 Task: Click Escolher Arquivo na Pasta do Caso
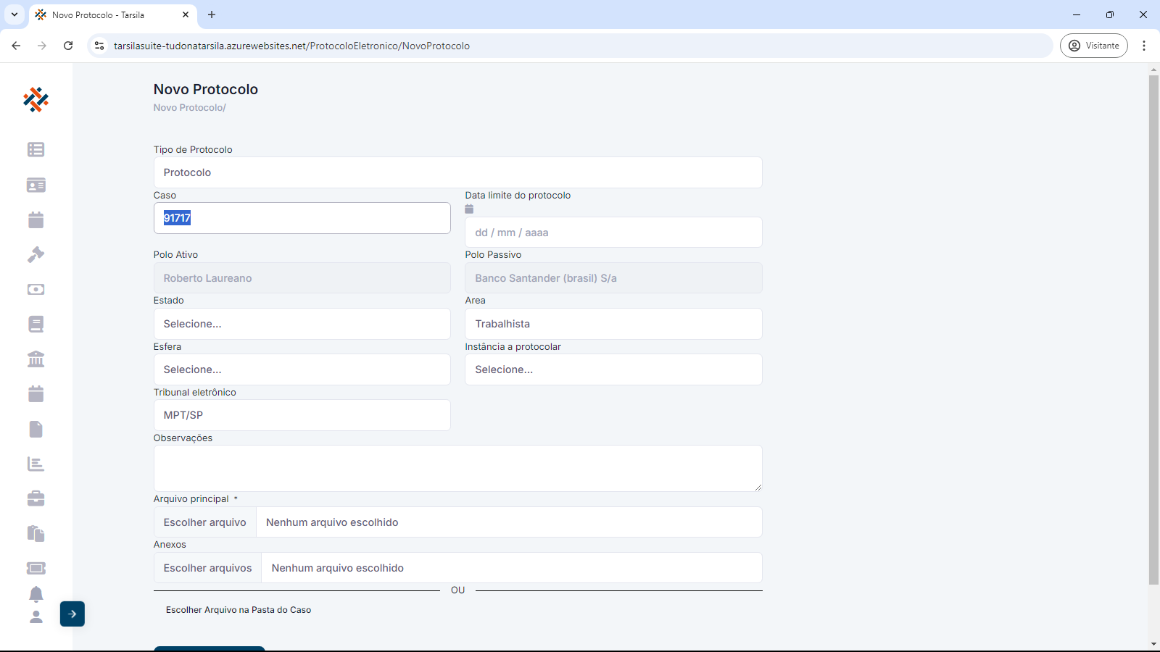click(x=239, y=610)
